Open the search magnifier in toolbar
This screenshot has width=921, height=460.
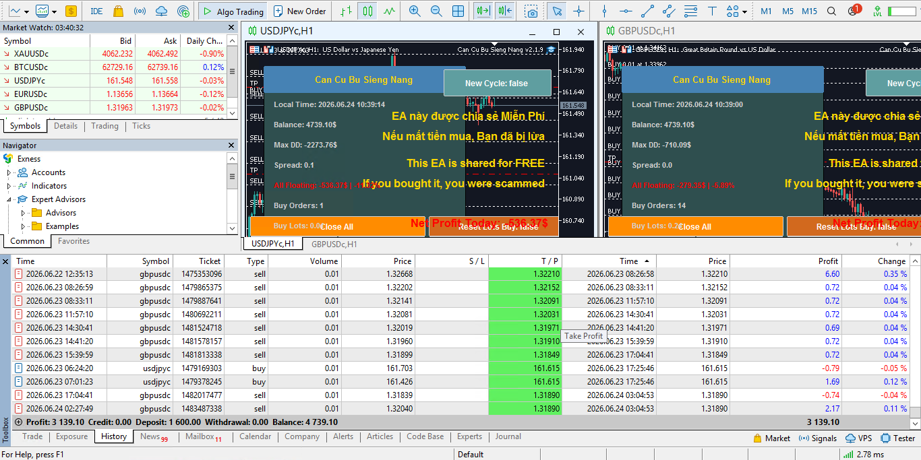click(x=832, y=11)
